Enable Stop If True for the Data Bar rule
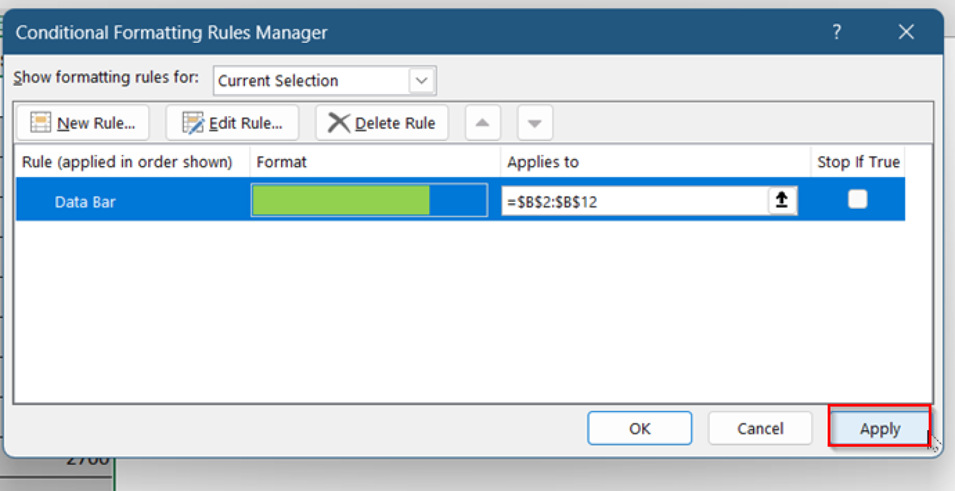955x491 pixels. click(x=857, y=200)
